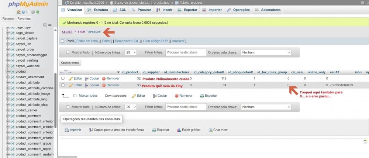369x158 pixels.
Task: Open the navigation panel settings gear icon
Action: click(33, 12)
